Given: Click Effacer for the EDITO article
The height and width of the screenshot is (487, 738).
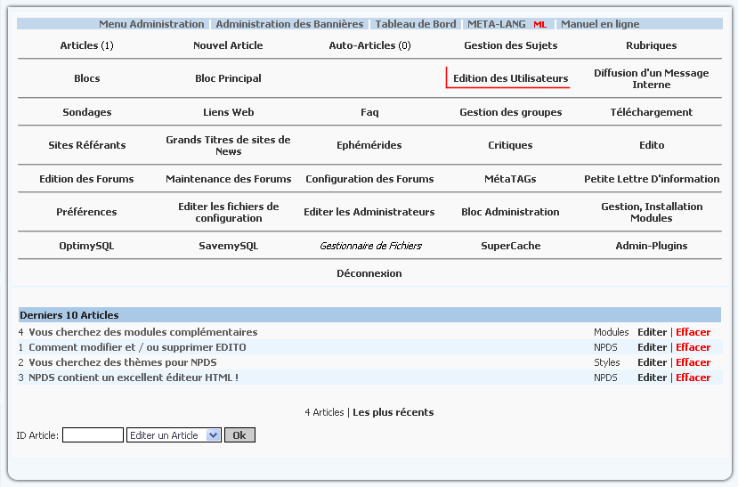Looking at the screenshot, I should (x=693, y=347).
